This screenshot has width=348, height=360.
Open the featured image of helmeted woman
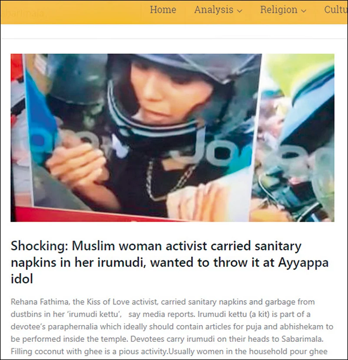point(172,137)
